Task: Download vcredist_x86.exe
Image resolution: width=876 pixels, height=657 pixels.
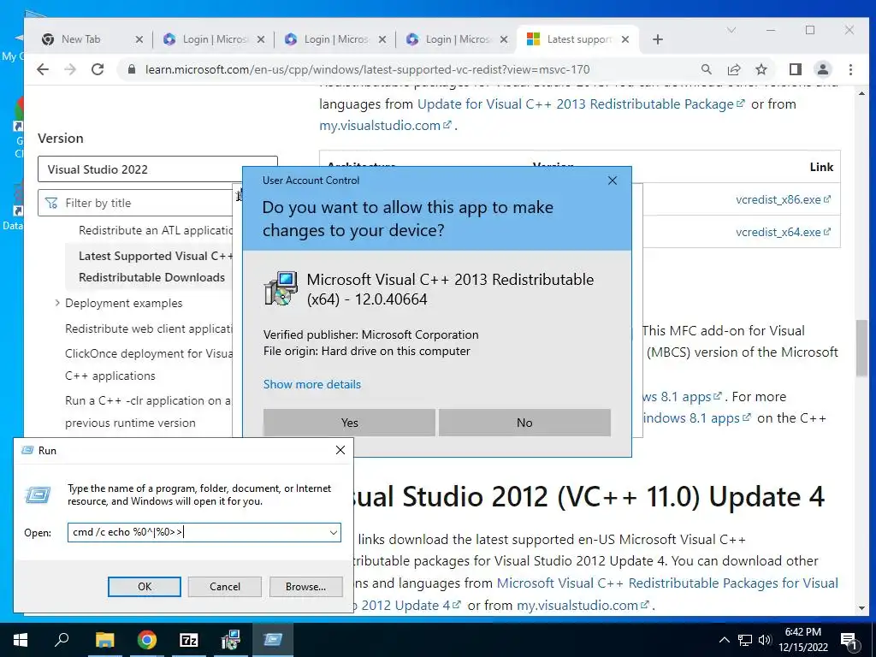Action: coord(783,199)
